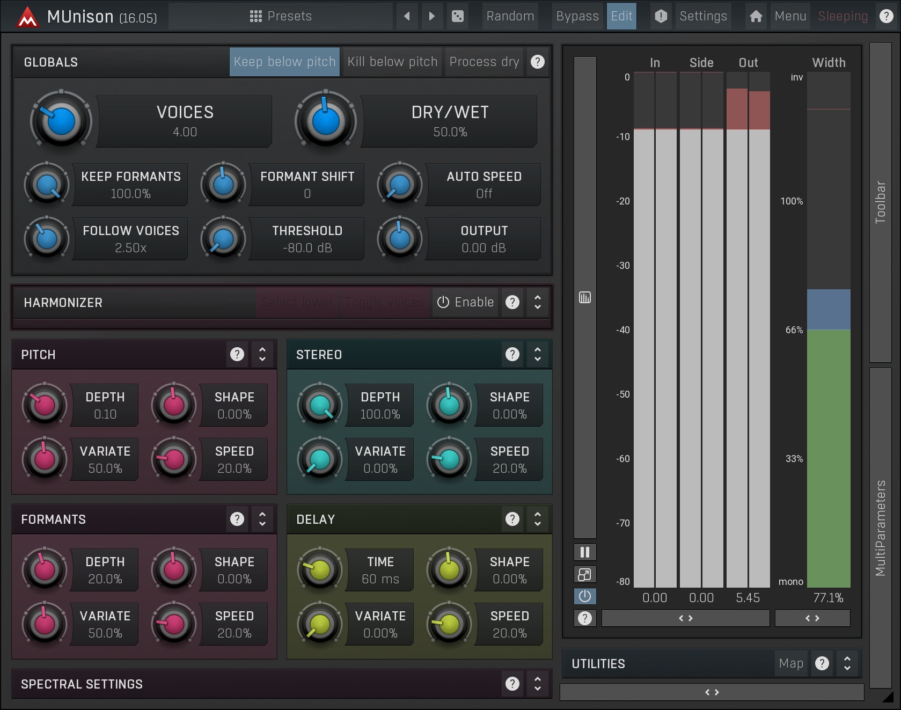
Task: Click the Dry/Wet knob
Action: pos(325,121)
